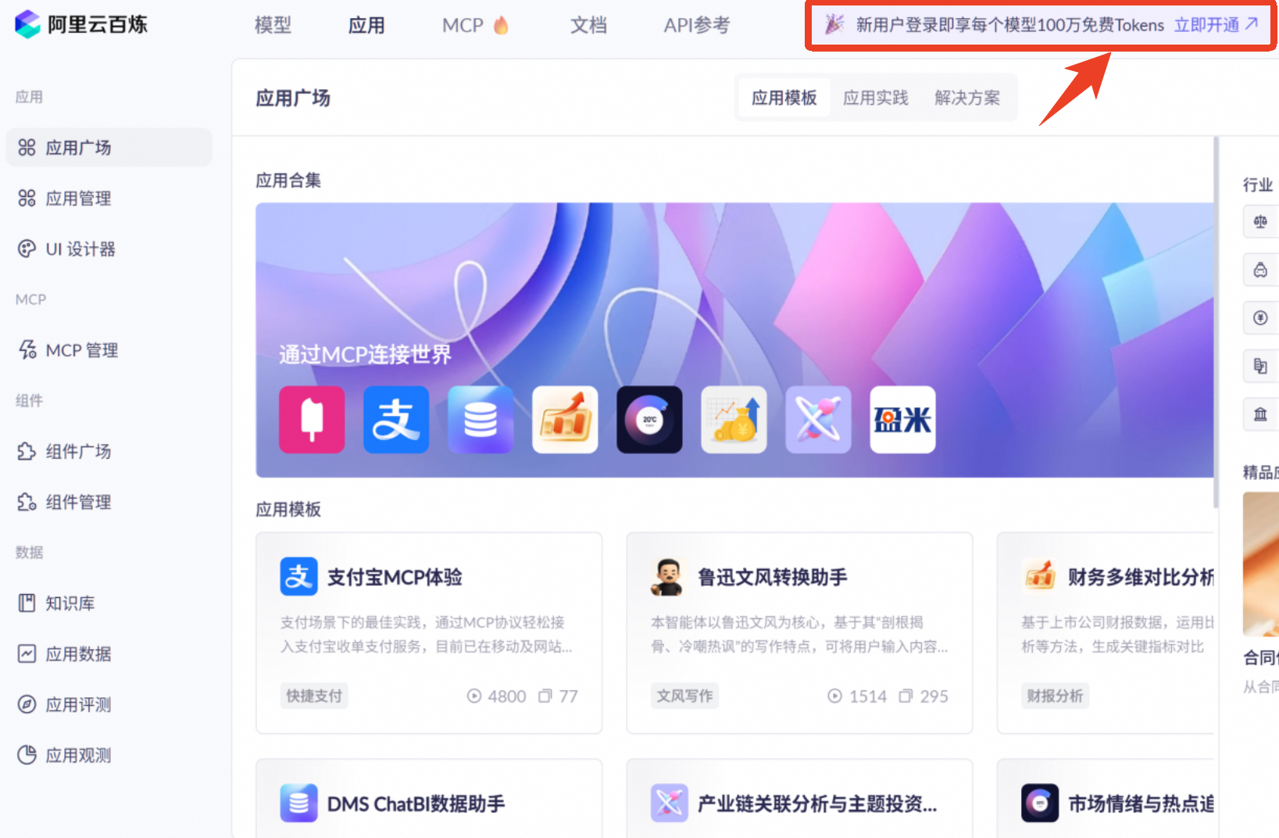Open the 应用广场 sidebar item
Screen dimensions: 1279x838
tap(109, 147)
